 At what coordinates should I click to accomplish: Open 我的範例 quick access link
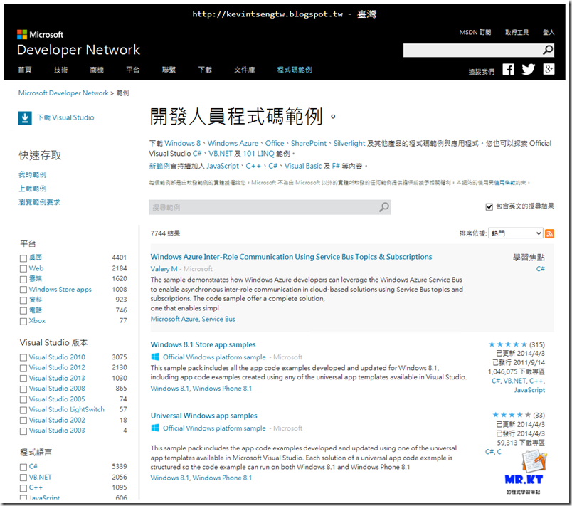(x=33, y=174)
